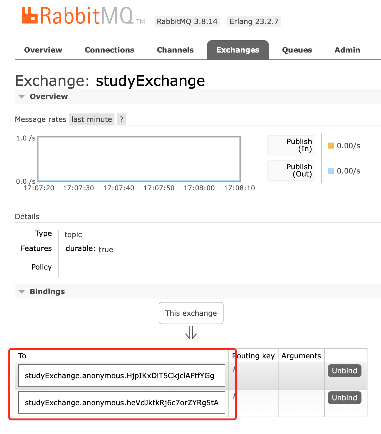Click the durable 'true' feature value
The image size is (381, 434).
click(x=106, y=249)
